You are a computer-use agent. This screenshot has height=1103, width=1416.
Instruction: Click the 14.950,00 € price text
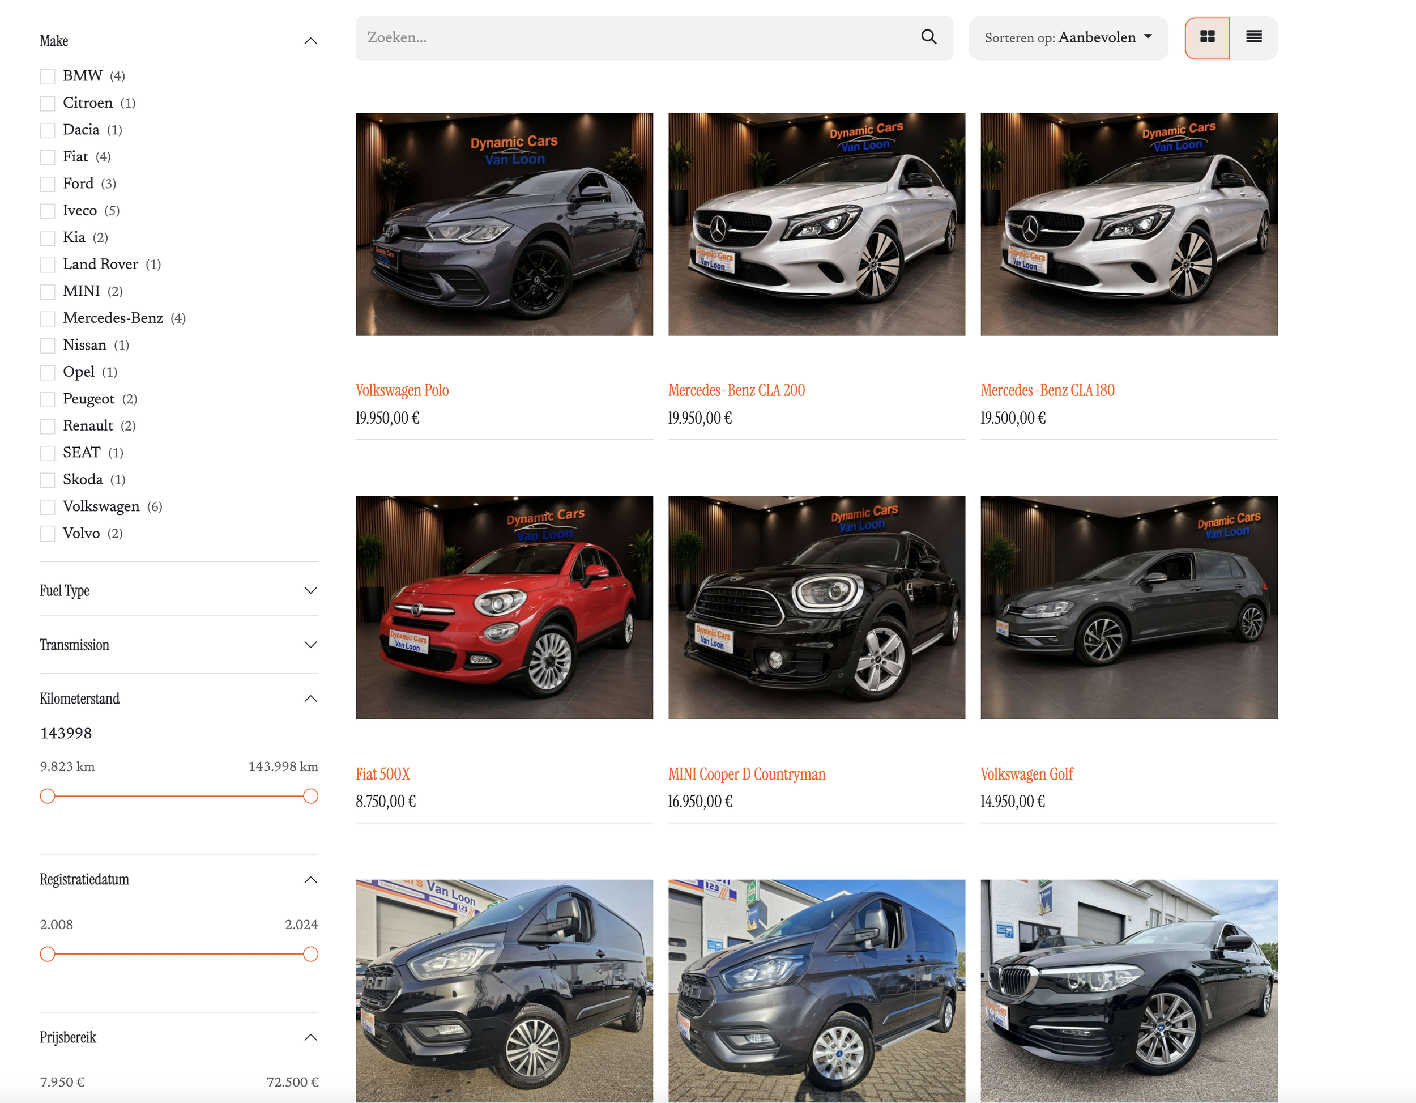click(1013, 802)
